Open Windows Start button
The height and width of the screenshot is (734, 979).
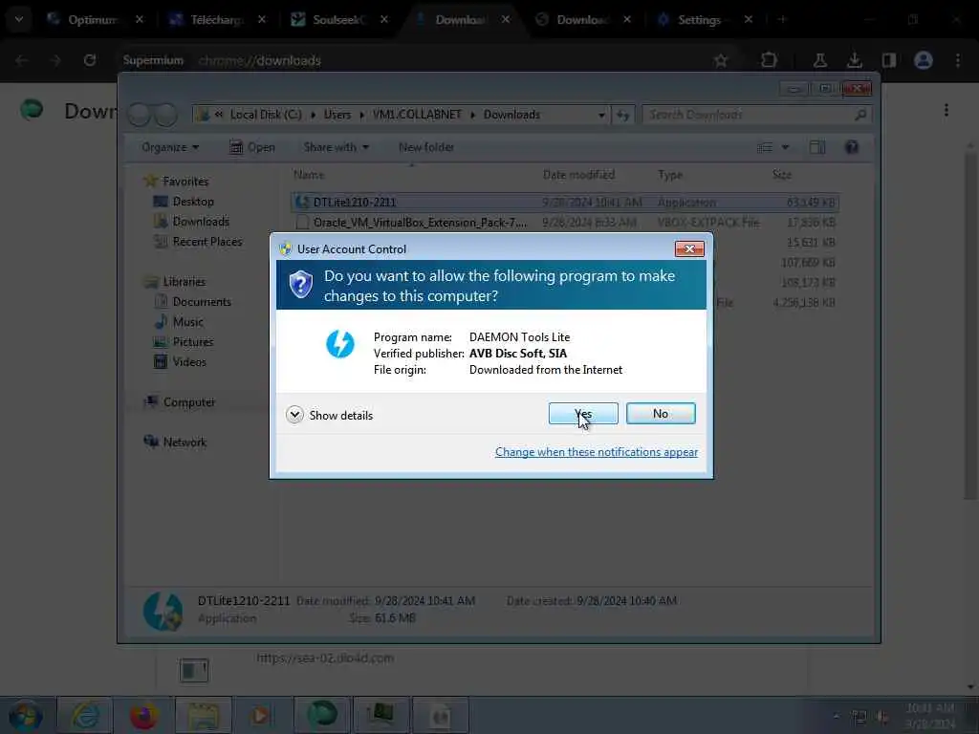coord(26,715)
